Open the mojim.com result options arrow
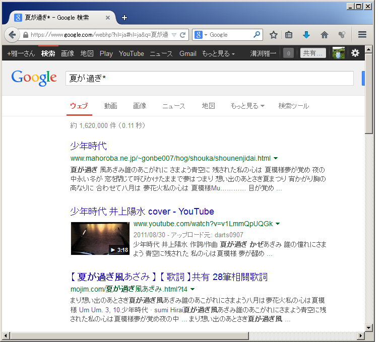Screen dimensions: 387x342 coord(192,289)
